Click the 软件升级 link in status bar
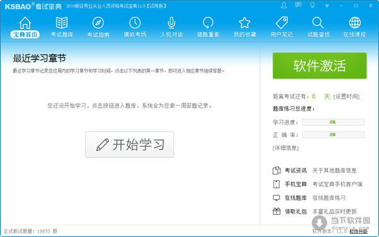 pos(358,231)
